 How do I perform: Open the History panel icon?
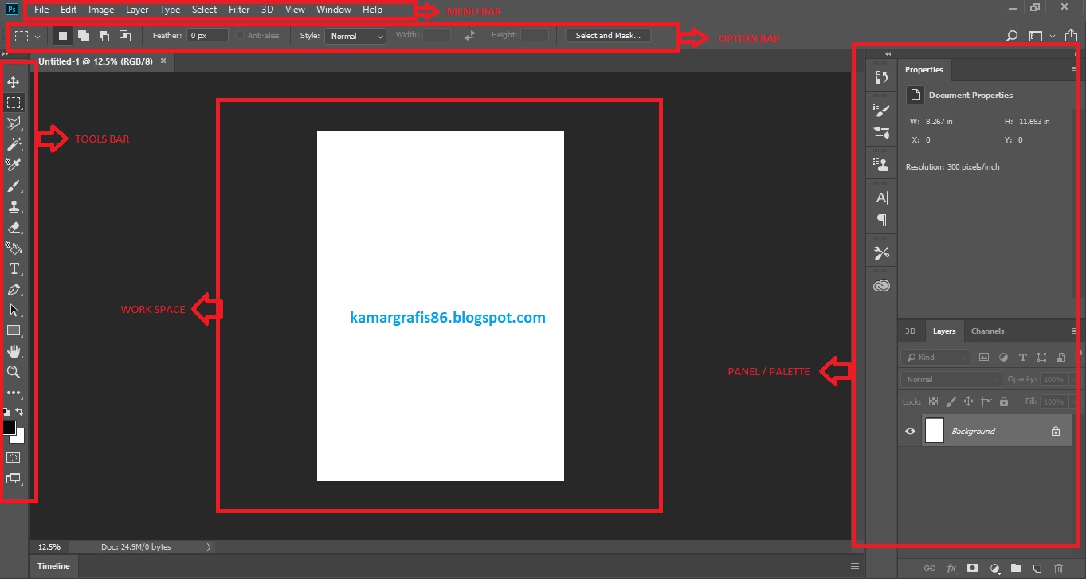coord(880,76)
